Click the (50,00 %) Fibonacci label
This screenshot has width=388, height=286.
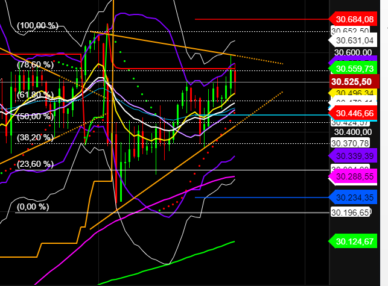pos(35,116)
